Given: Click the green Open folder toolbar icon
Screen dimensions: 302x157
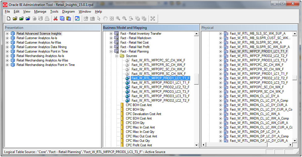Looking at the screenshot, I should click(x=21, y=18).
